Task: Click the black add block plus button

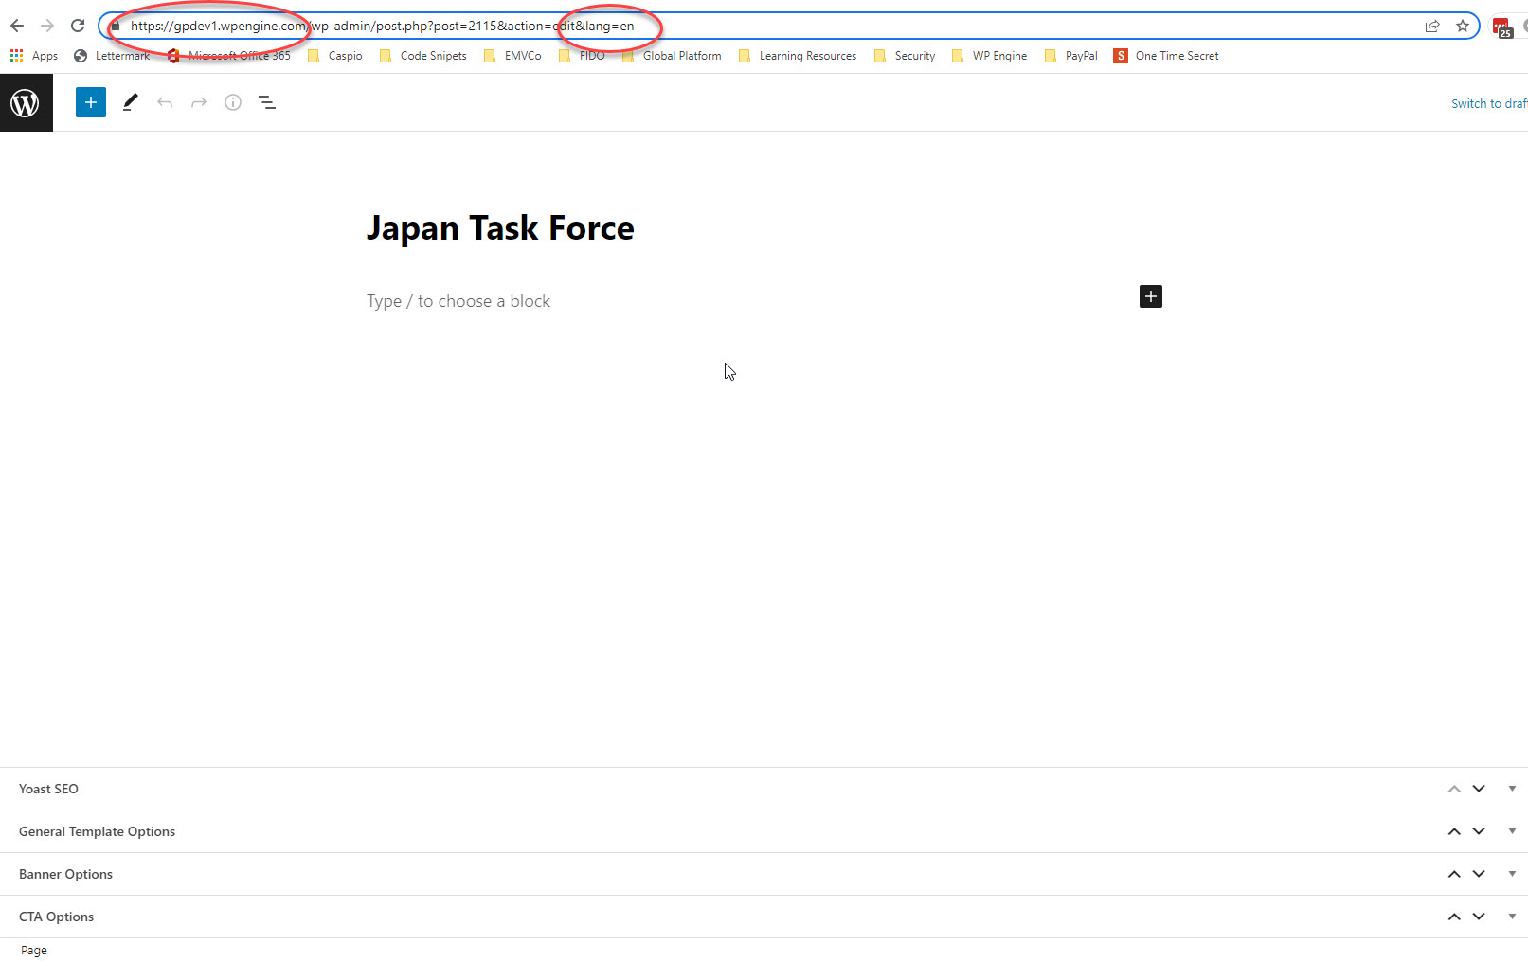Action: tap(1151, 296)
